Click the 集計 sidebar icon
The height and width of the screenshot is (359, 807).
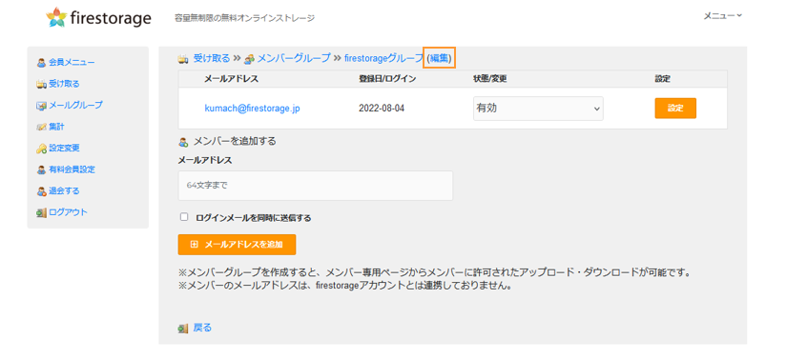pos(41,127)
